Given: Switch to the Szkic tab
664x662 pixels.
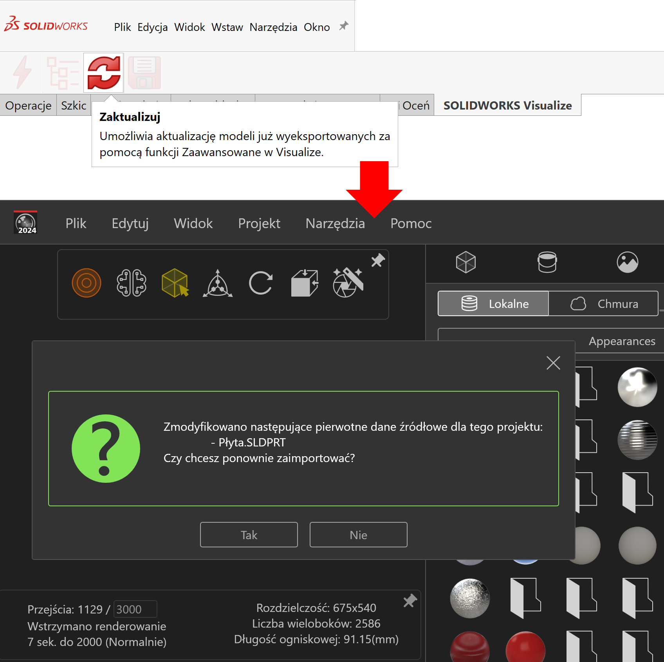Looking at the screenshot, I should coord(74,105).
